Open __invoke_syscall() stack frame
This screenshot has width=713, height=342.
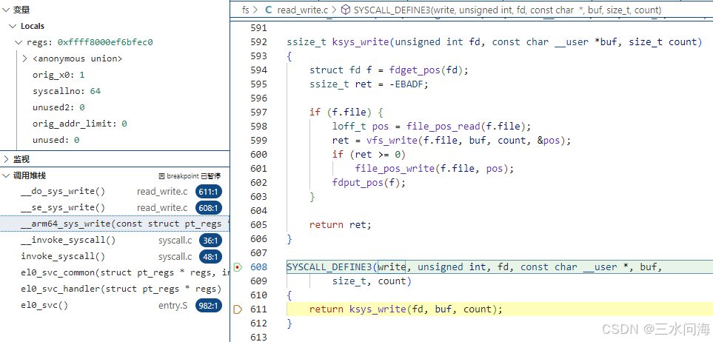[115, 240]
